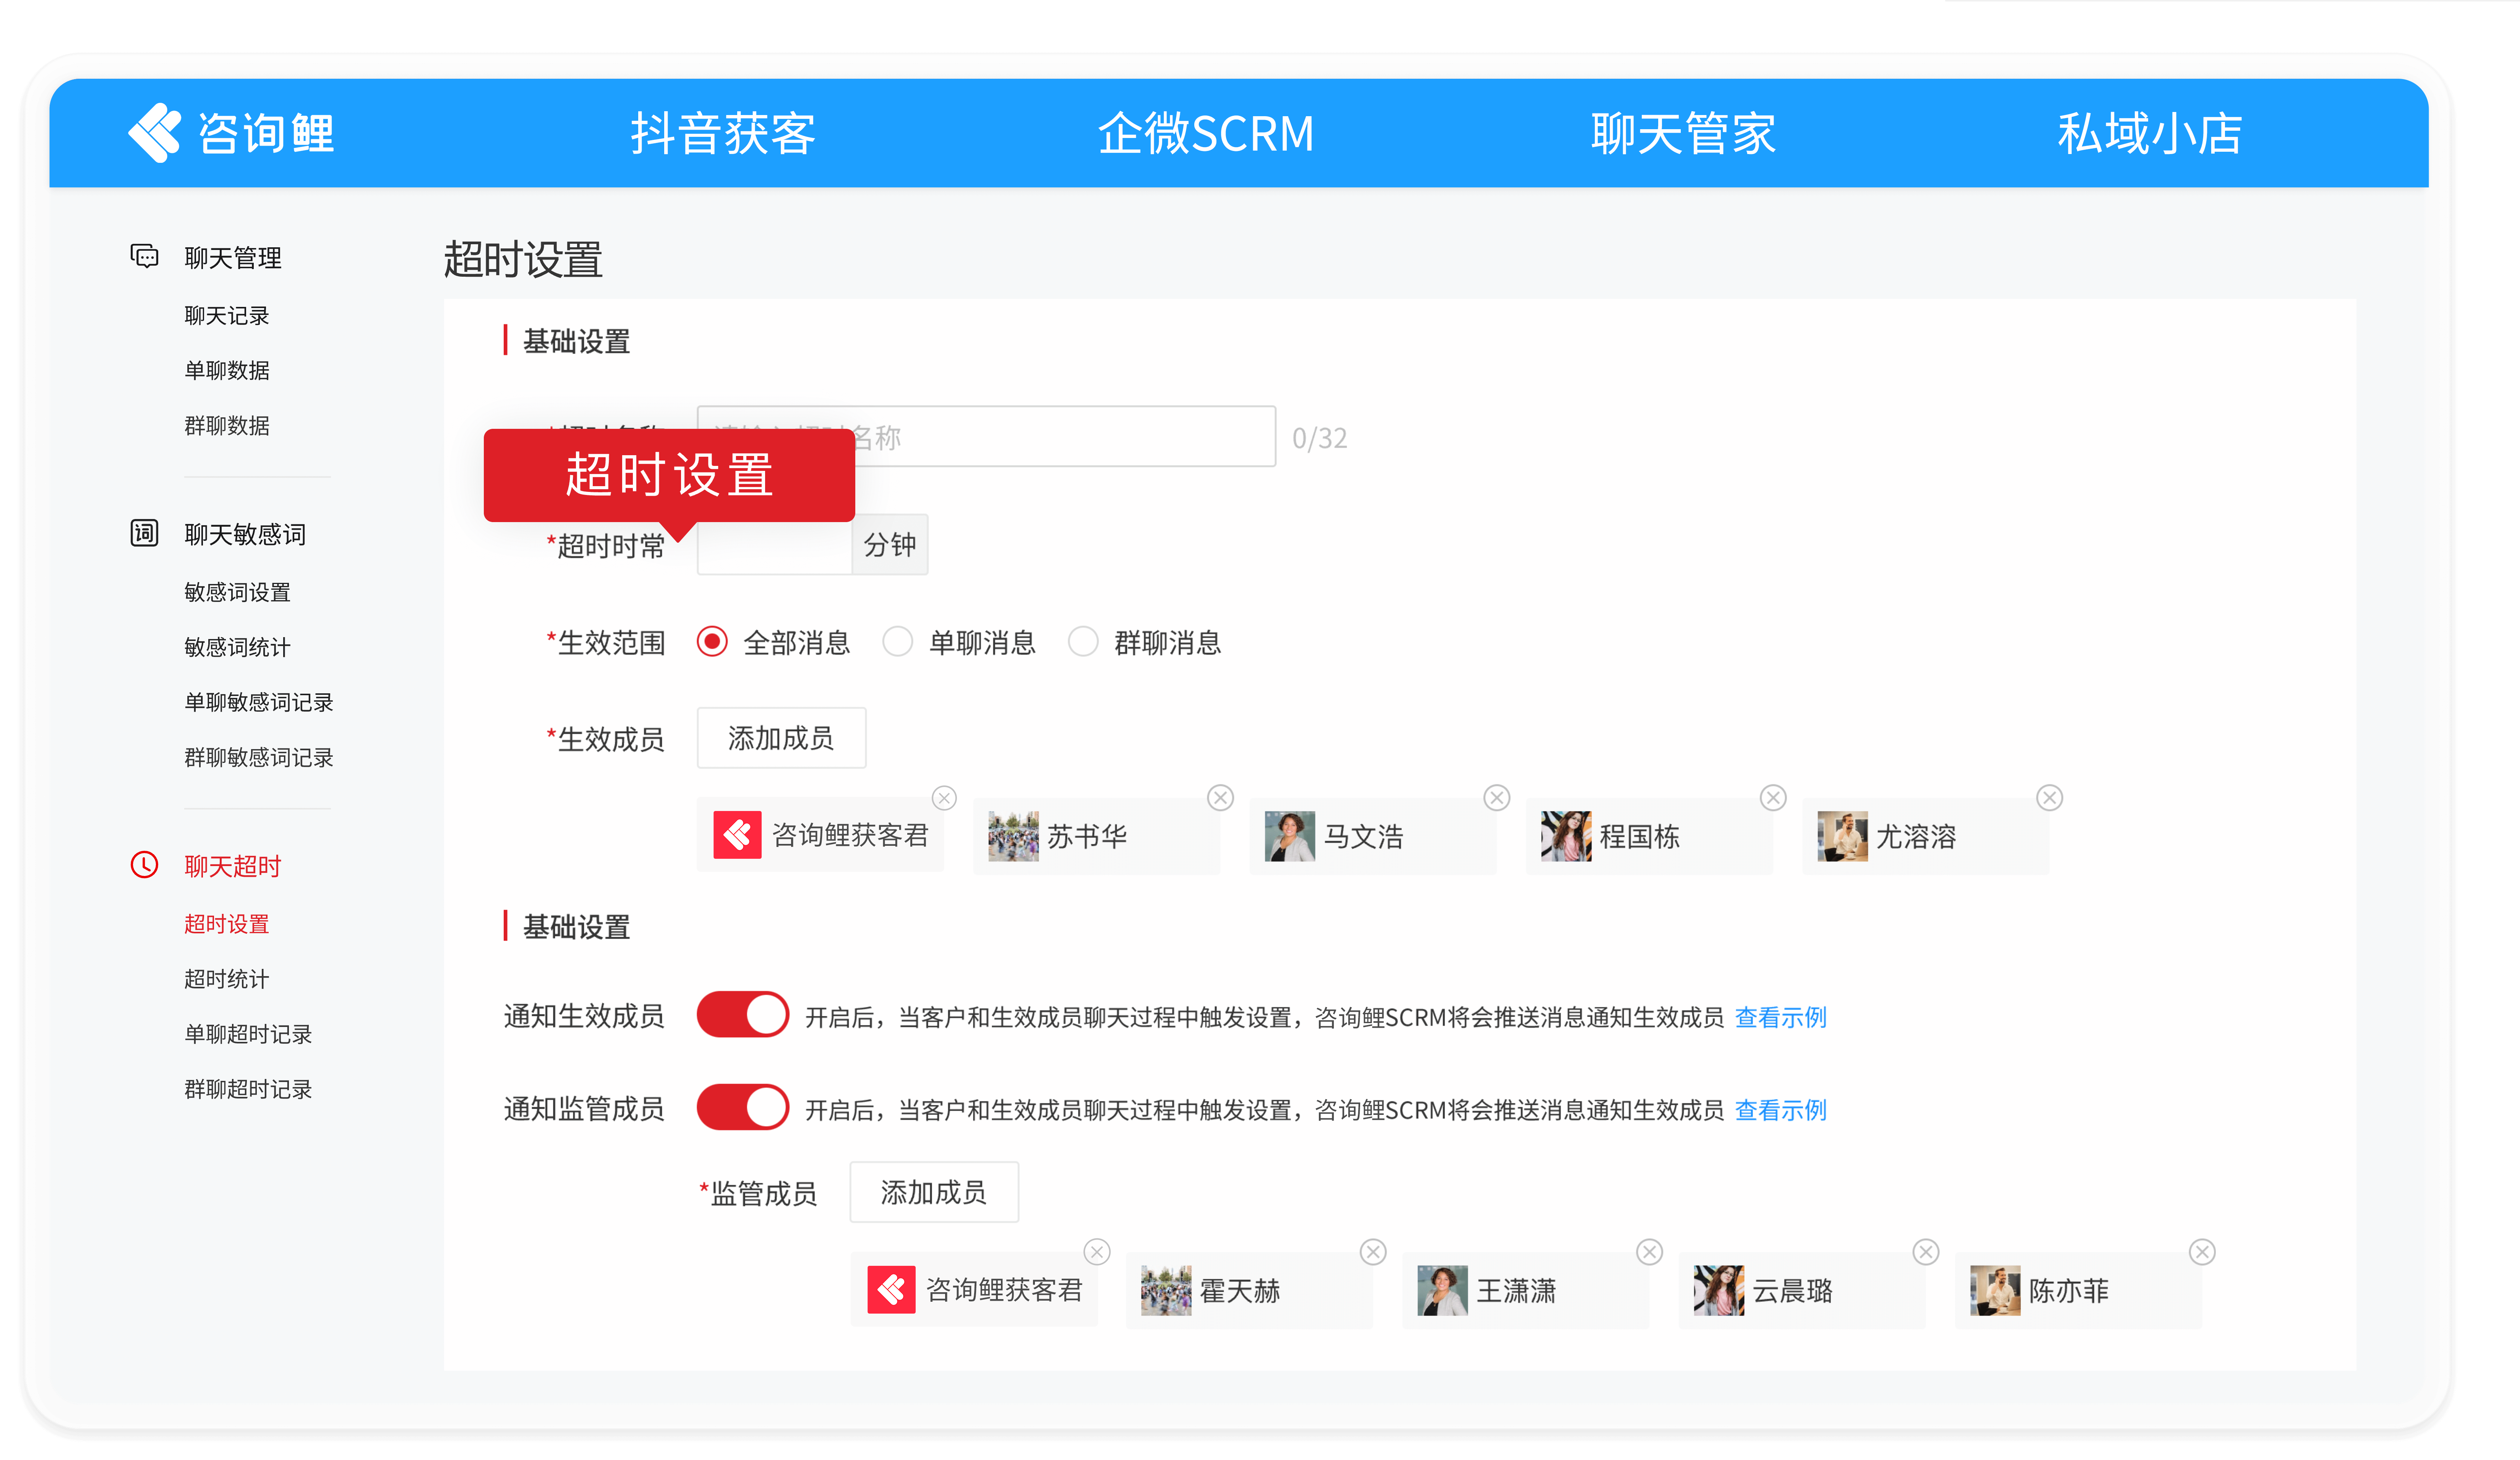Image resolution: width=2520 pixels, height=1460 pixels.
Task: Click the 聊天敏感词 sidebar icon
Action: click(144, 533)
